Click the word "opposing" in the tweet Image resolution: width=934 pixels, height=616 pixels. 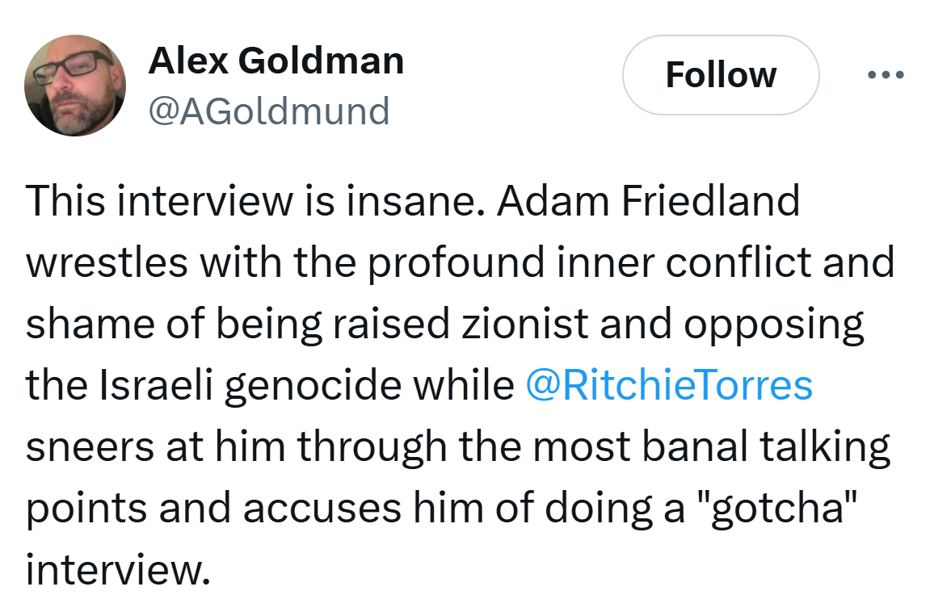pyautogui.click(x=773, y=325)
